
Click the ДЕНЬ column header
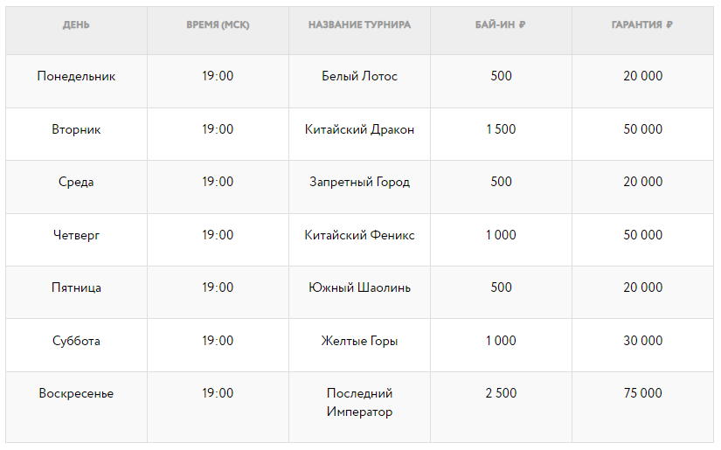76,24
